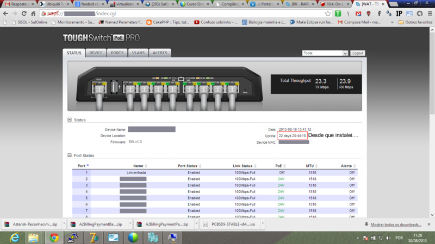435x244 pixels.
Task: Click the IP extension icon
Action: point(399,14)
